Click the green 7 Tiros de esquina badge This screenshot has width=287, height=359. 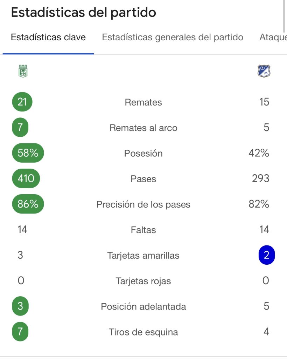pyautogui.click(x=20, y=332)
